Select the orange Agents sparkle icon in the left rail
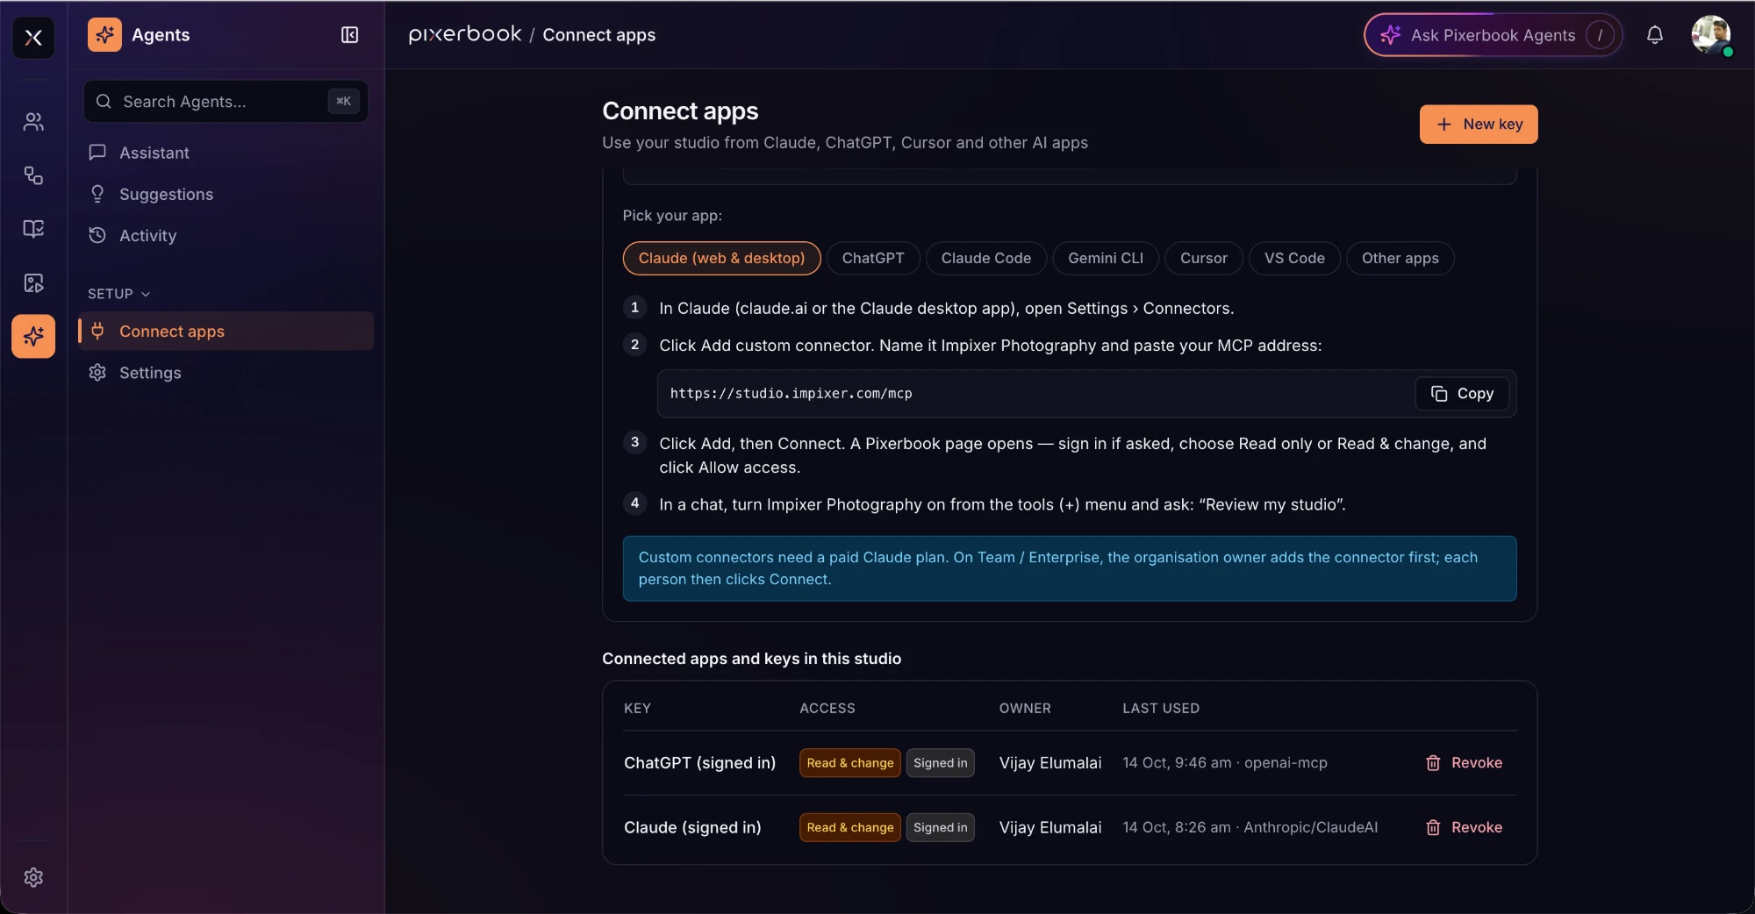 (x=33, y=336)
